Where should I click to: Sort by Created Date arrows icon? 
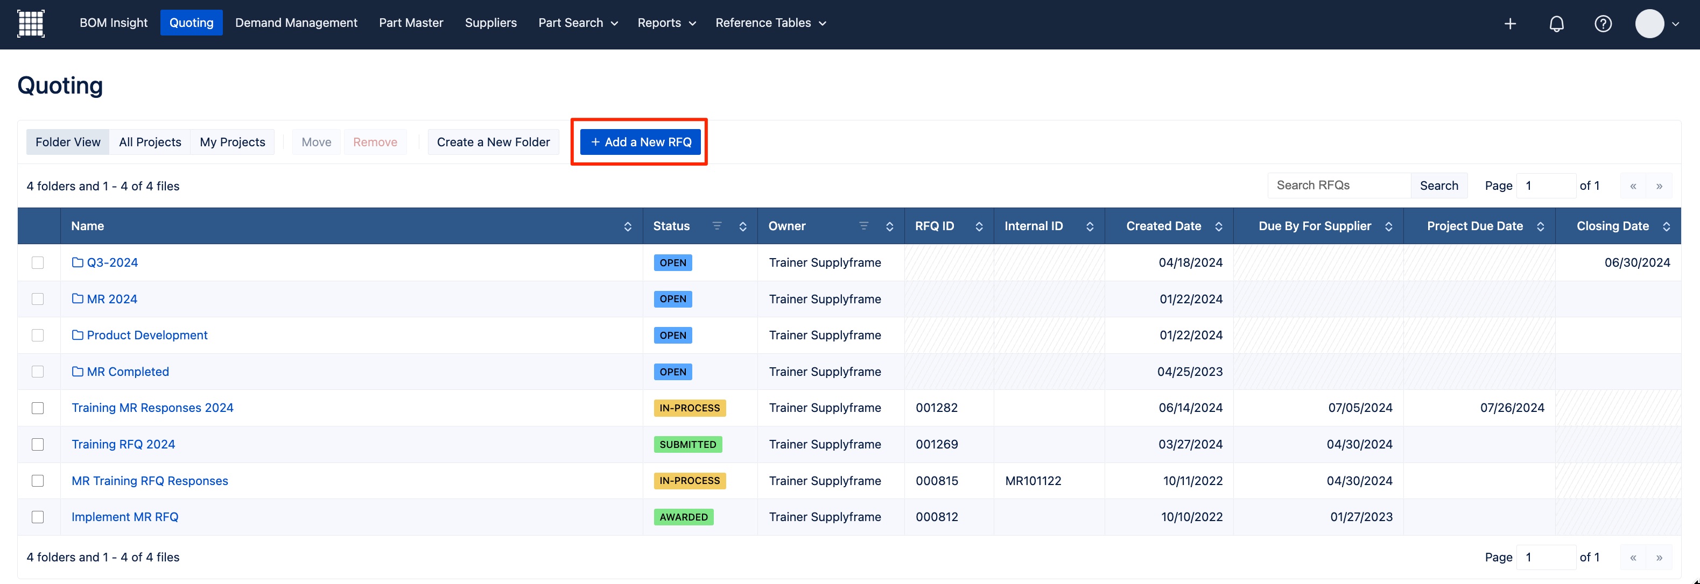coord(1218,227)
